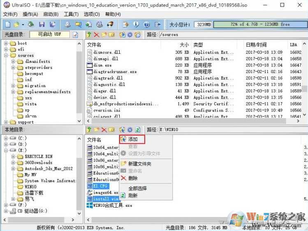Click the New file icon in main toolbar

pyautogui.click(x=7, y=25)
